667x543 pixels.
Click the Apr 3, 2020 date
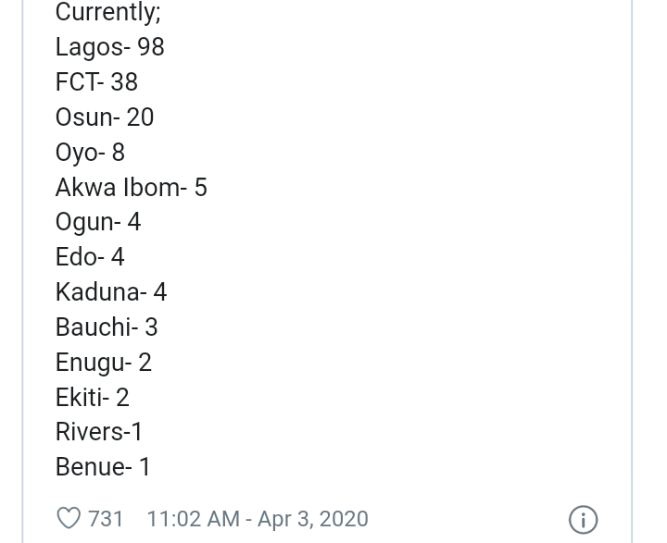point(313,519)
